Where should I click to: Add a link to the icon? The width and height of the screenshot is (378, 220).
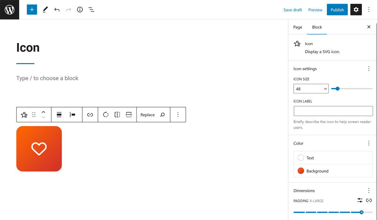[90, 115]
